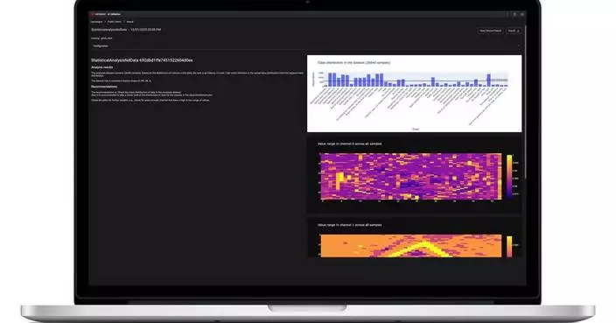
Task: Click the date and time next to the title
Action: tap(146, 30)
